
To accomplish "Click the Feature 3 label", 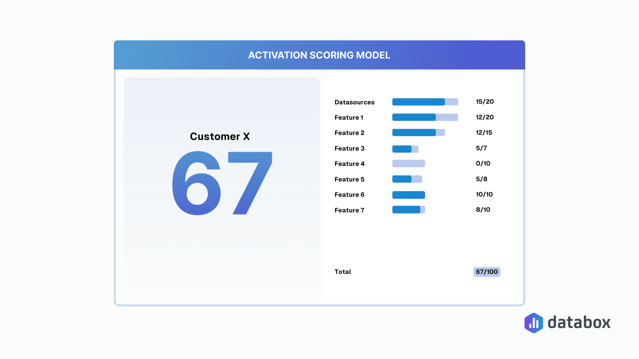I will tap(349, 149).
